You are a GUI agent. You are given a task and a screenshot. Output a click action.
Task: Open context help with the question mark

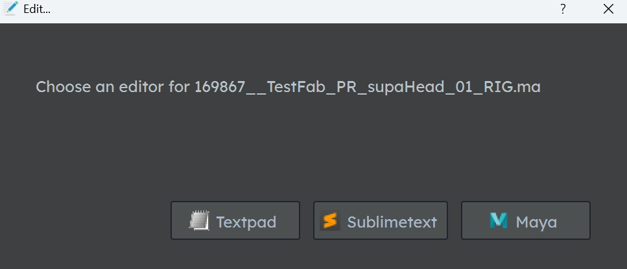tap(563, 9)
